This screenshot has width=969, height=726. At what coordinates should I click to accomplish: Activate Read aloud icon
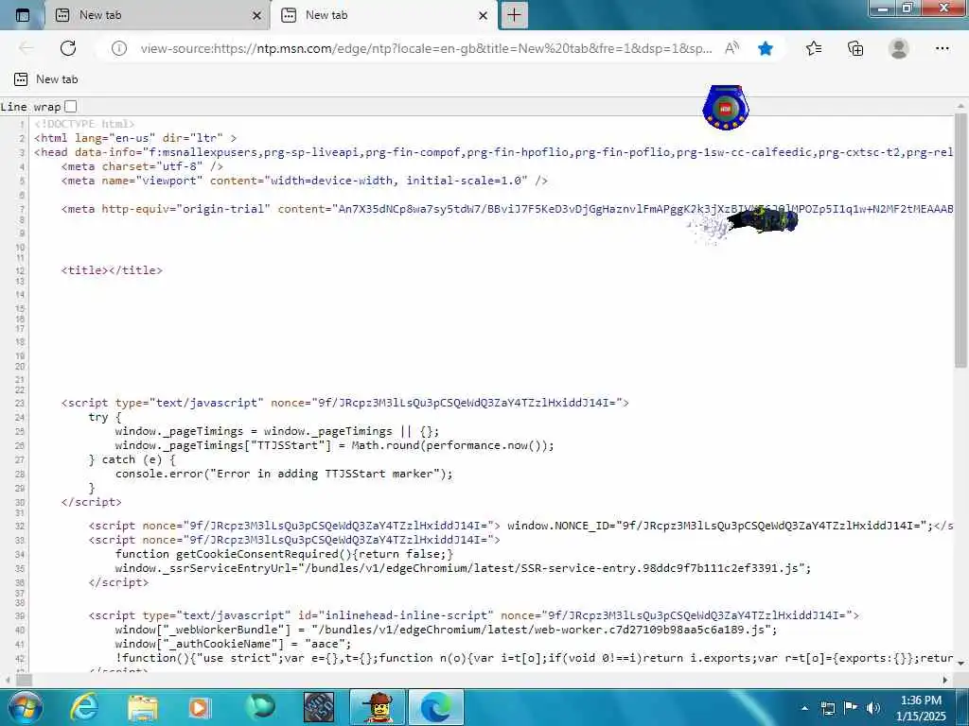tap(731, 48)
